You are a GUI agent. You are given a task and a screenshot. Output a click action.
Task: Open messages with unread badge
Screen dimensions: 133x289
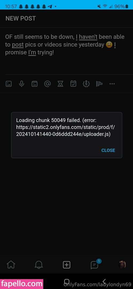pyautogui.click(x=95, y=264)
